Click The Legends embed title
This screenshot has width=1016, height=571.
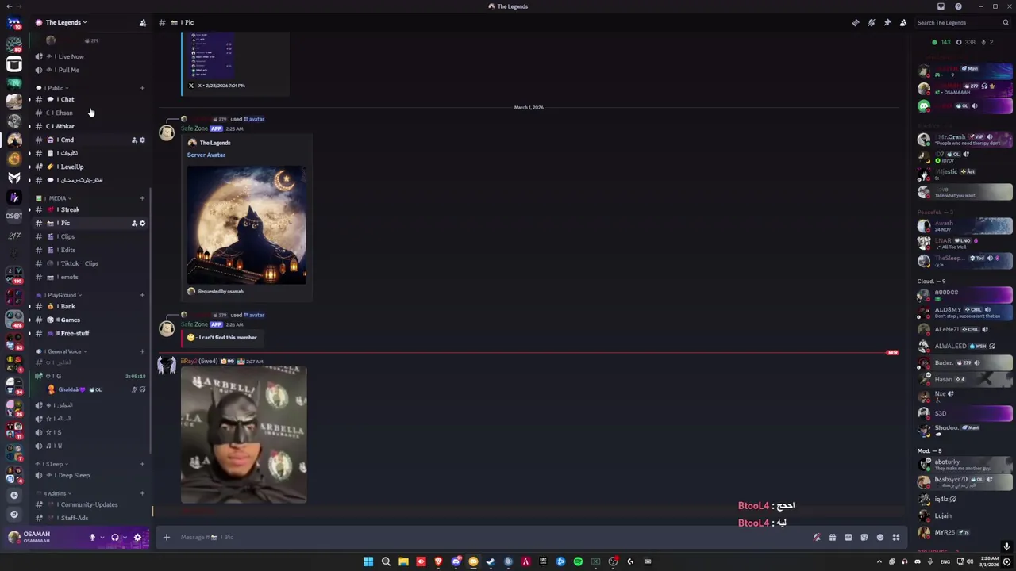215,143
